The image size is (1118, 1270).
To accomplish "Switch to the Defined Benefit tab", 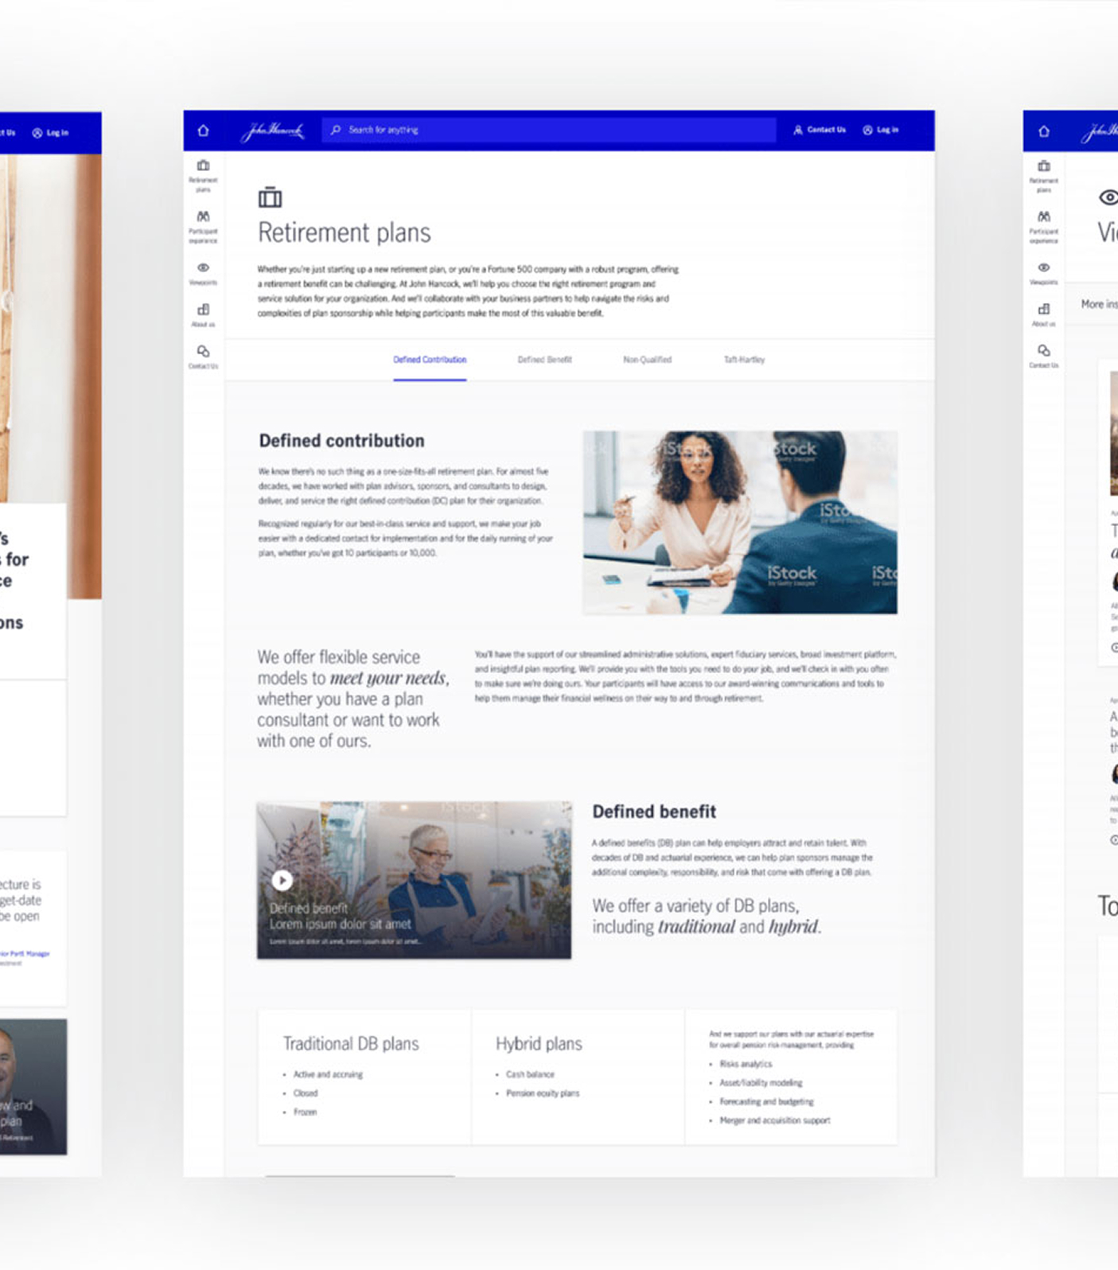I will (544, 360).
